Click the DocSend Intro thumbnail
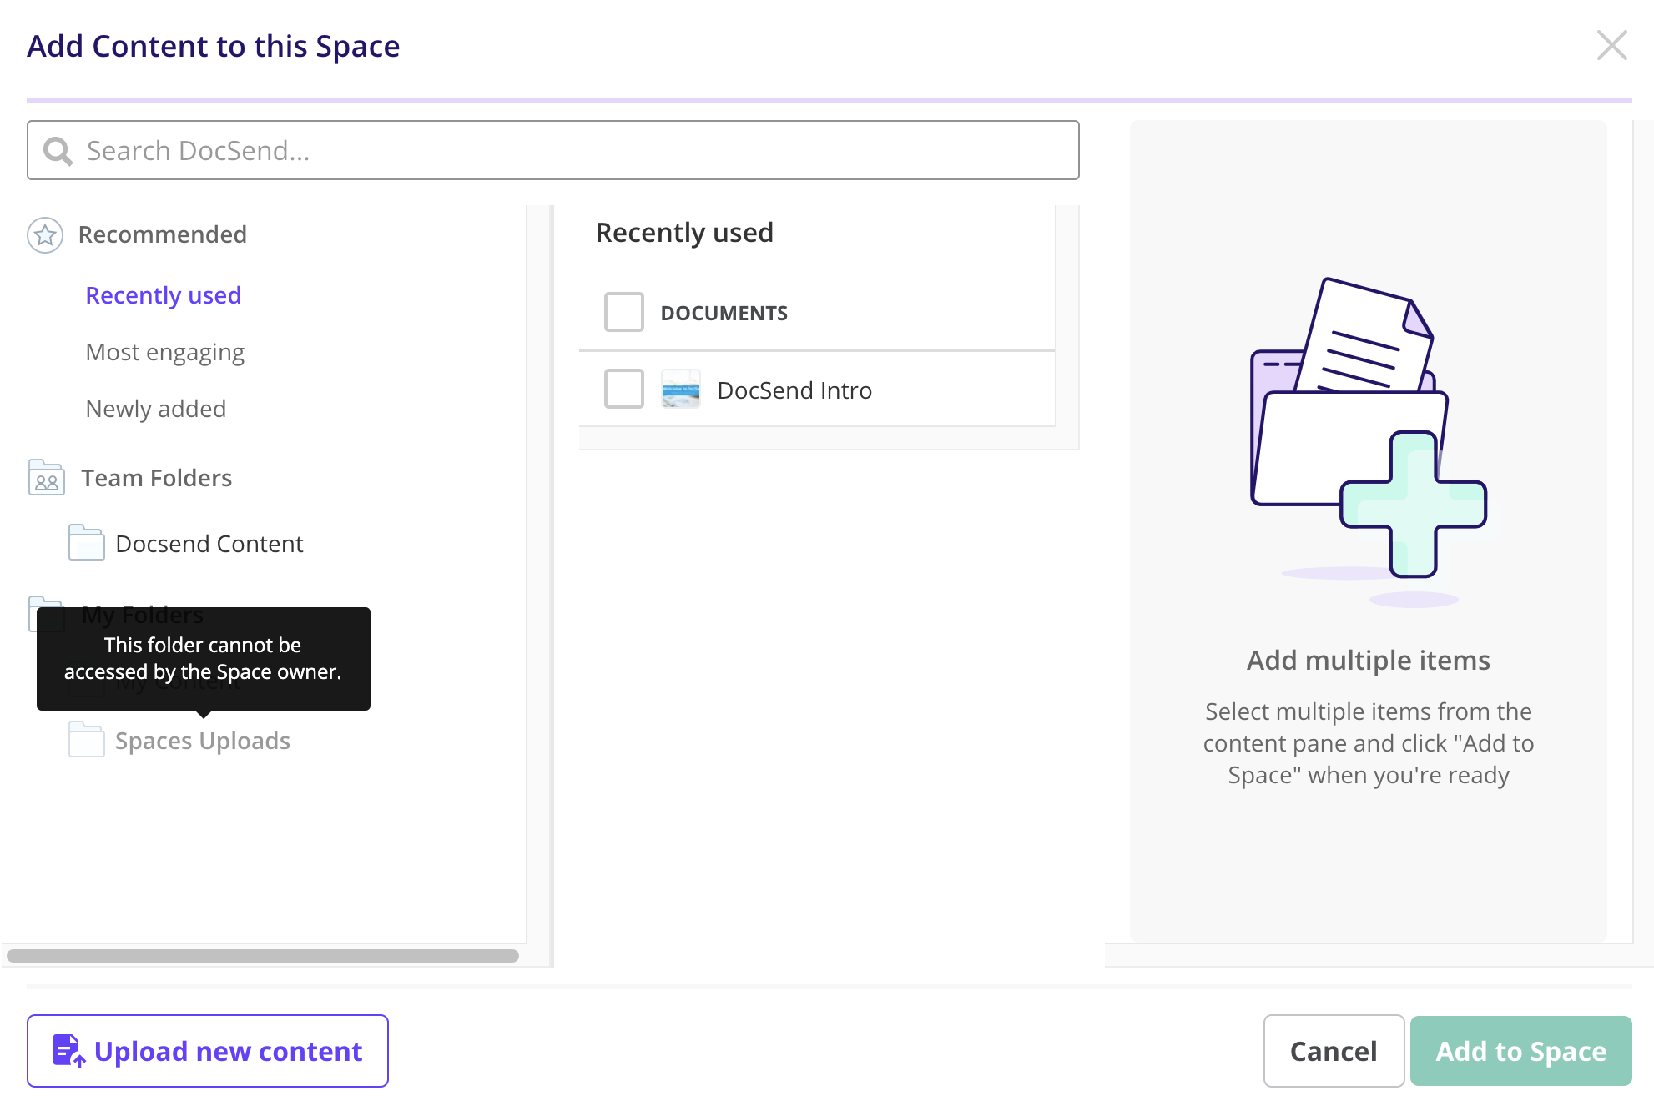This screenshot has width=1654, height=1106. tap(680, 390)
